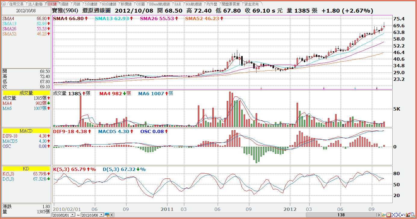This screenshot has width=417, height=219.
Task: Click the red event marker on the price axis
Action: [377, 88]
